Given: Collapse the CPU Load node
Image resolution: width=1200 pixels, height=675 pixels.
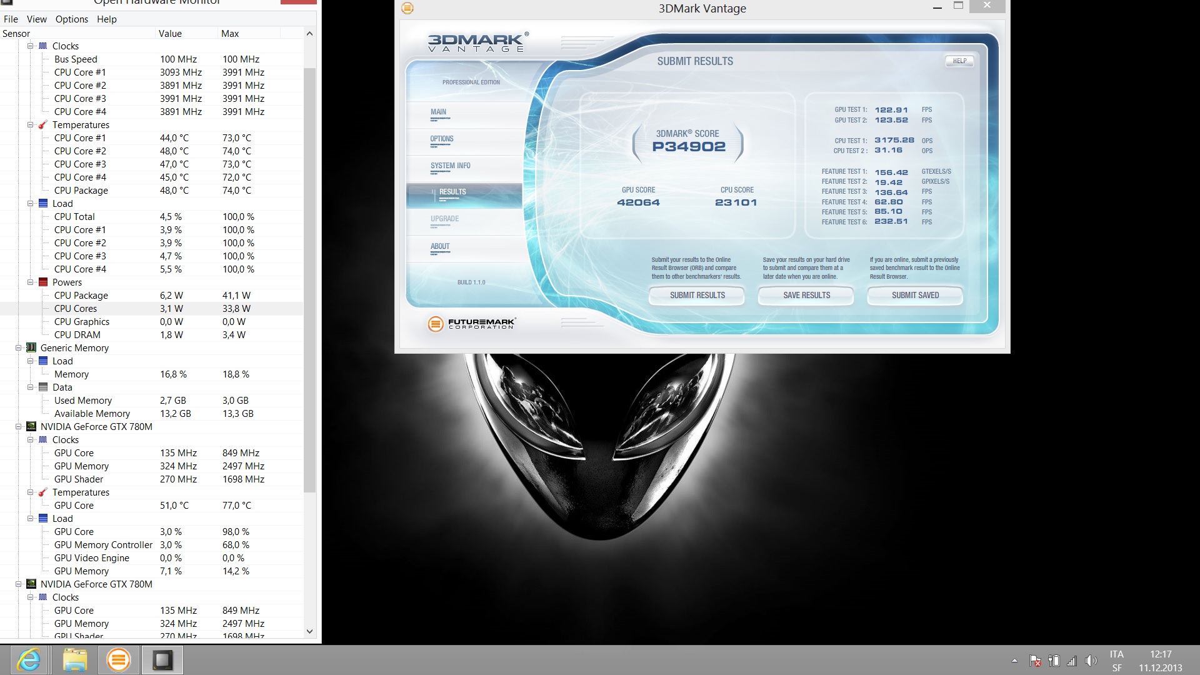Looking at the screenshot, I should point(30,204).
